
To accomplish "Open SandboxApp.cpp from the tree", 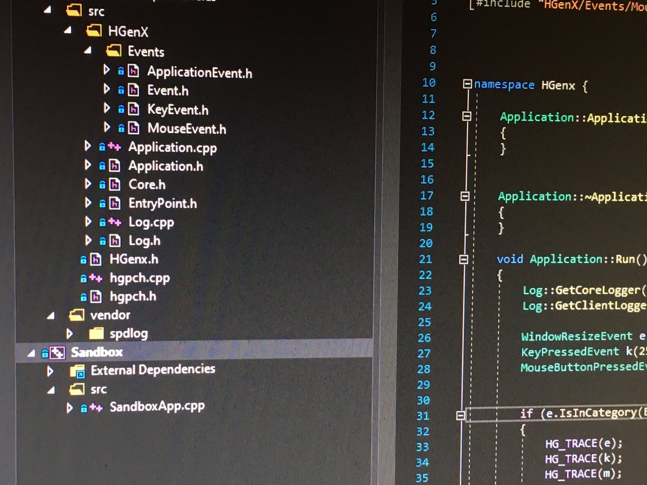I will 157,406.
